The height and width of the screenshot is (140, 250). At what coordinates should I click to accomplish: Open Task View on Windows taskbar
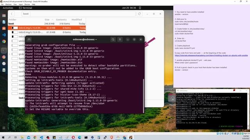16,137
